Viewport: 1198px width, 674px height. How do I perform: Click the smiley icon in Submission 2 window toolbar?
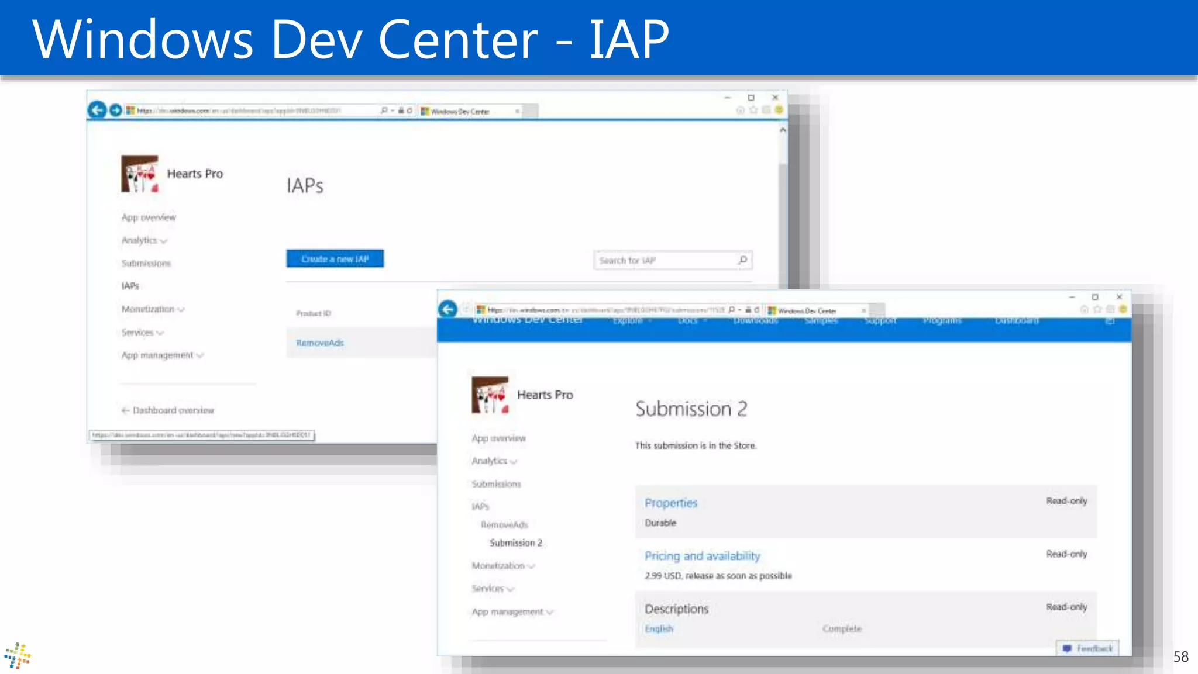click(1123, 309)
